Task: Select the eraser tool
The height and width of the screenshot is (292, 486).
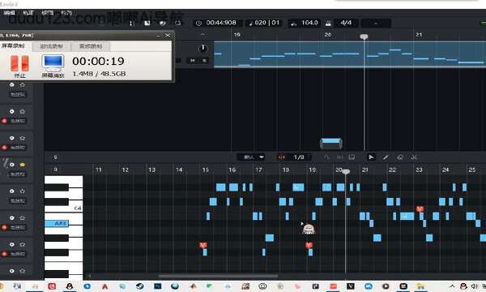Action: (x=400, y=157)
